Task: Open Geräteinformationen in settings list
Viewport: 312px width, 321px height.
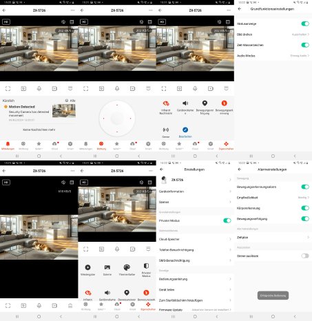Action: point(195,191)
